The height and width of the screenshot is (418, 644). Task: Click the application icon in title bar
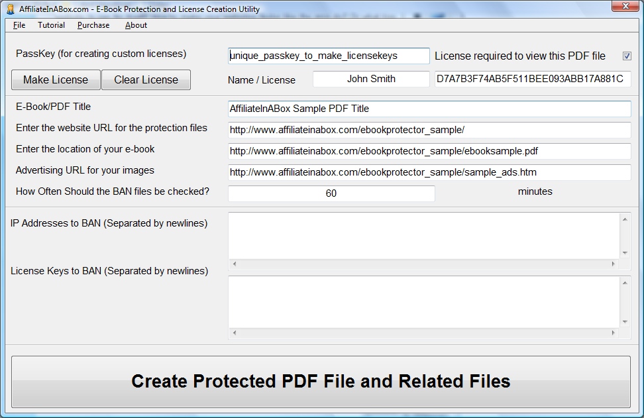(x=10, y=9)
